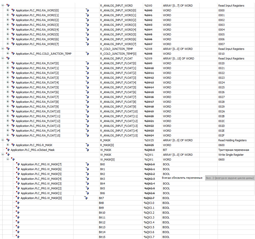Click the channel icon in the Bit15 row
The height and width of the screenshot is (239, 255).
coord(17,237)
